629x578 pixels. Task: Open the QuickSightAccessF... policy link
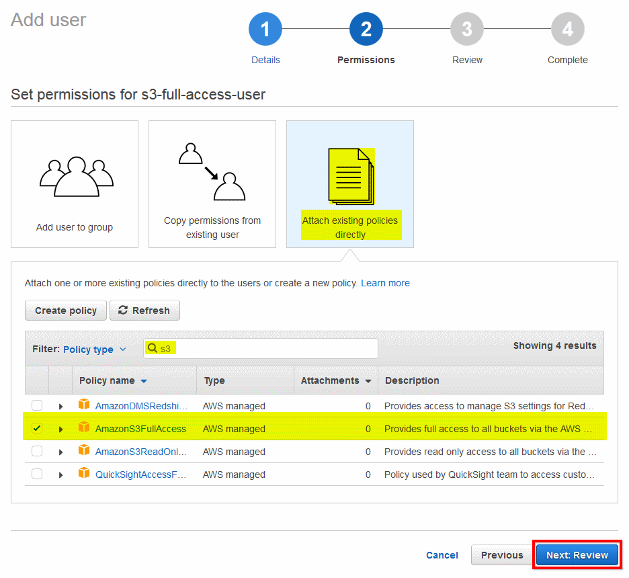tap(140, 474)
